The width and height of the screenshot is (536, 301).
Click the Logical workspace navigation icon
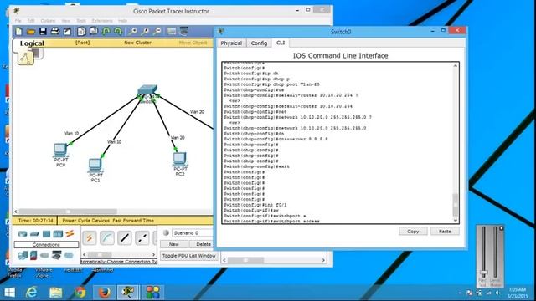pyautogui.click(x=26, y=58)
